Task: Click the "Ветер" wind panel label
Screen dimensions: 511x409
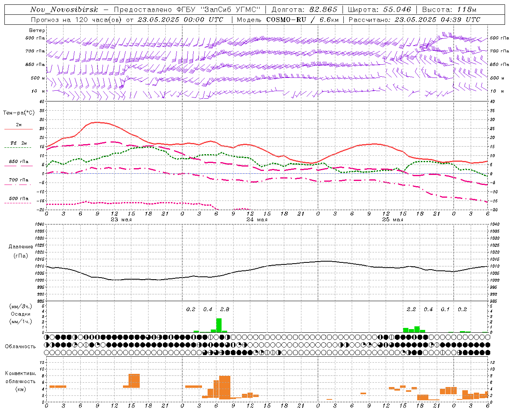Action: coord(37,30)
